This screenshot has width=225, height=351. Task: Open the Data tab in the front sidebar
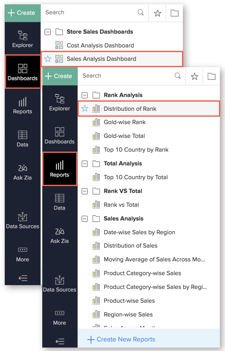[59, 202]
